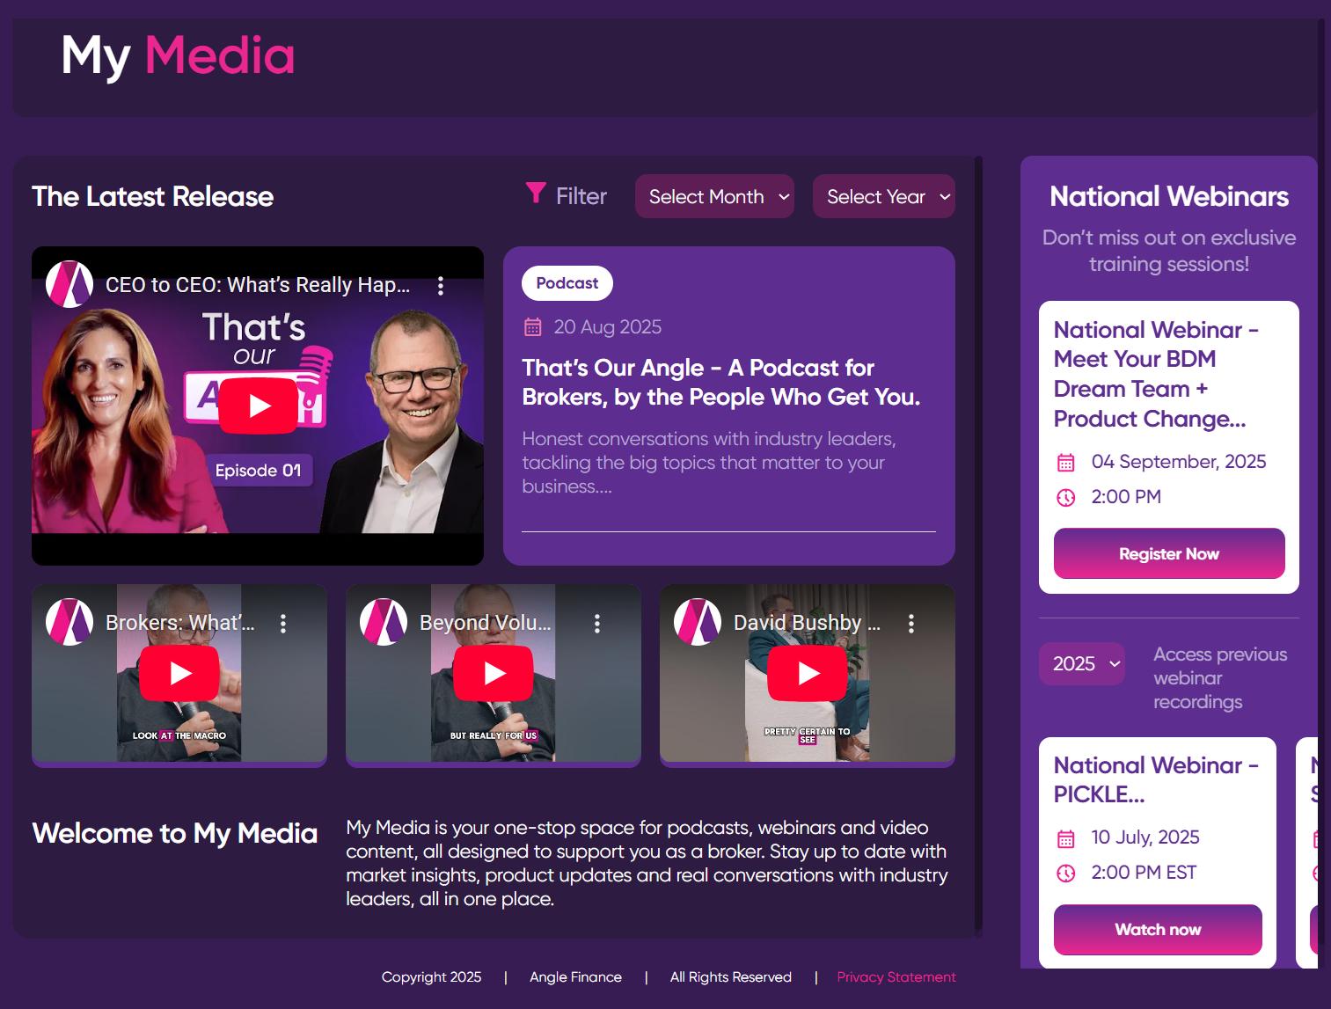Click Access previous webinar recordings text

[x=1220, y=678]
